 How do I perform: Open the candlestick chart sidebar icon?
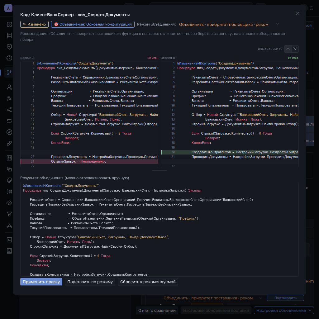(x=9, y=192)
